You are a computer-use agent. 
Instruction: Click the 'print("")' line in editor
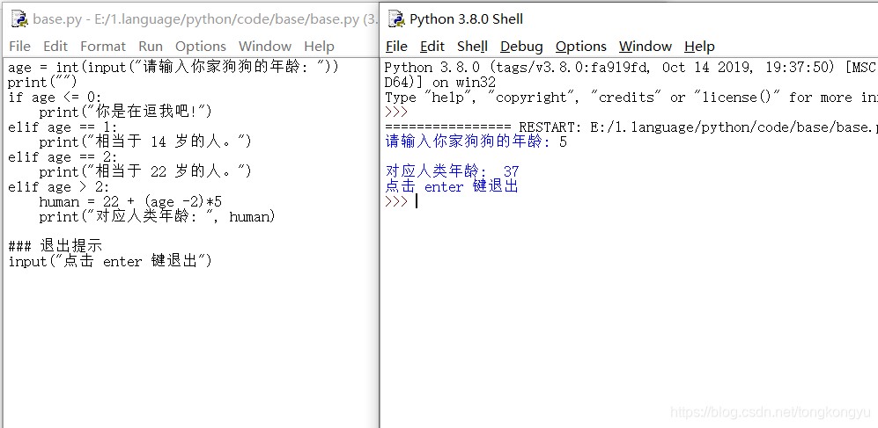coord(42,83)
